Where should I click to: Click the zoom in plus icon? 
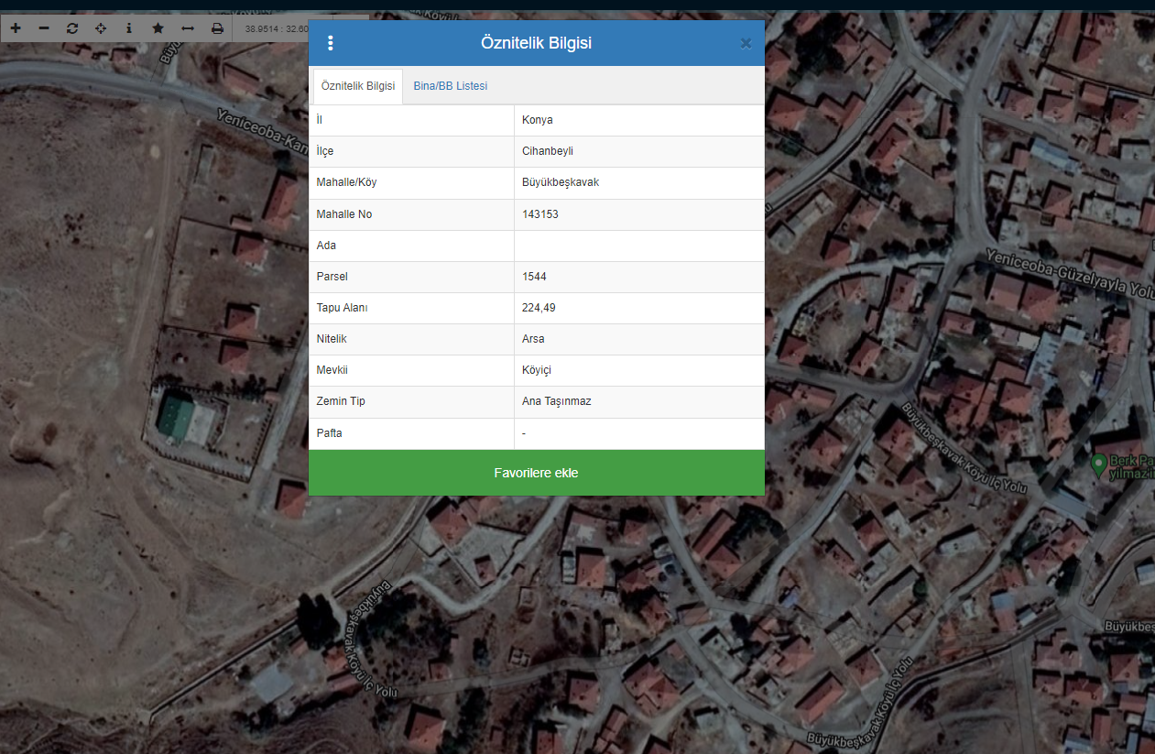click(16, 28)
